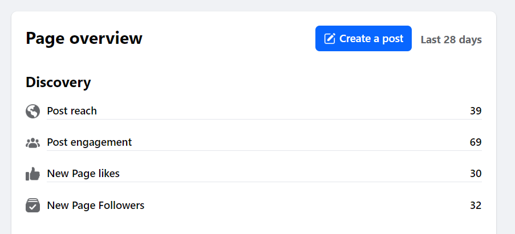Click the New Page Followers value 32
This screenshot has width=515, height=234.
click(x=476, y=205)
